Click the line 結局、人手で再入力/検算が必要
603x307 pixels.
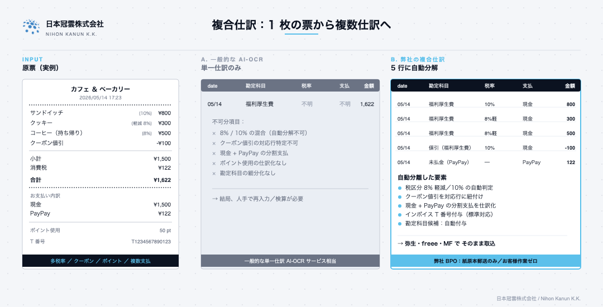257,199
